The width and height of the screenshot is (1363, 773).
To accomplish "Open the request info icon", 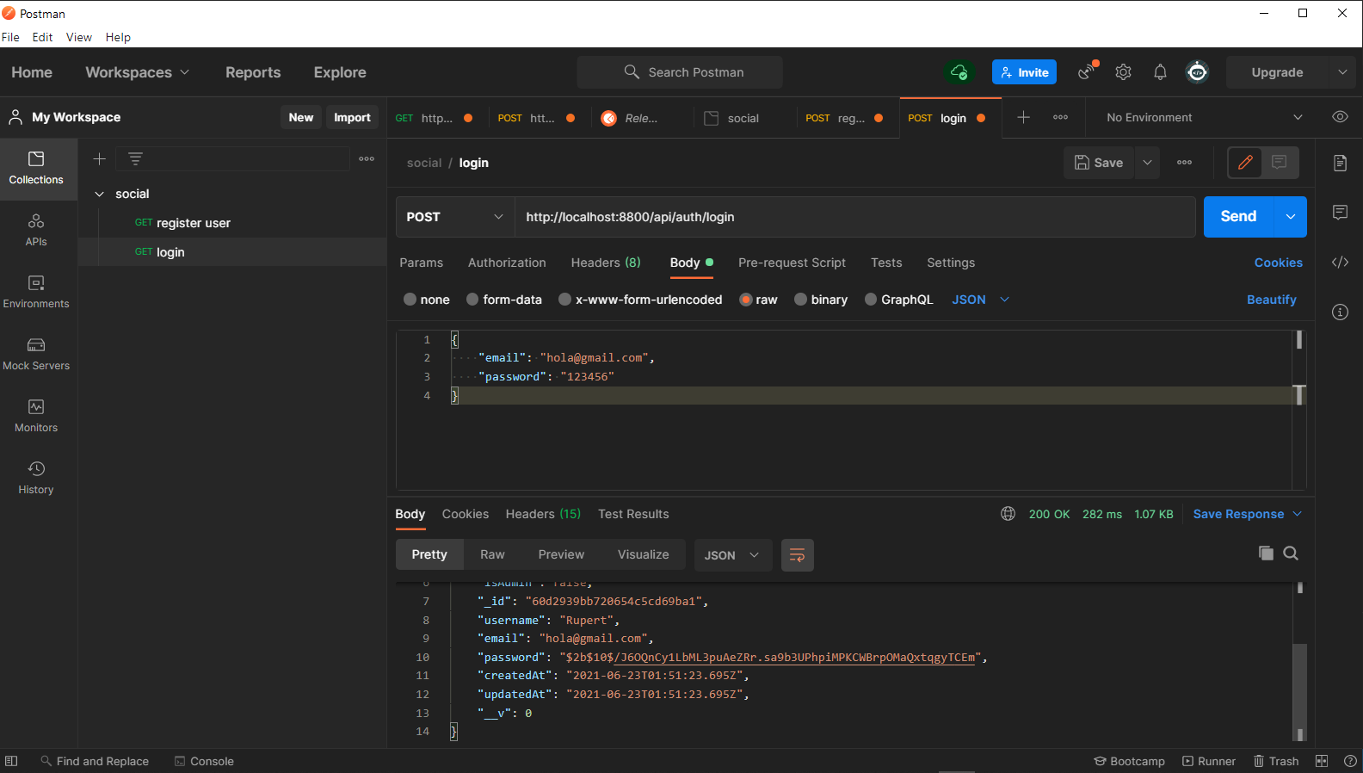I will coord(1340,312).
